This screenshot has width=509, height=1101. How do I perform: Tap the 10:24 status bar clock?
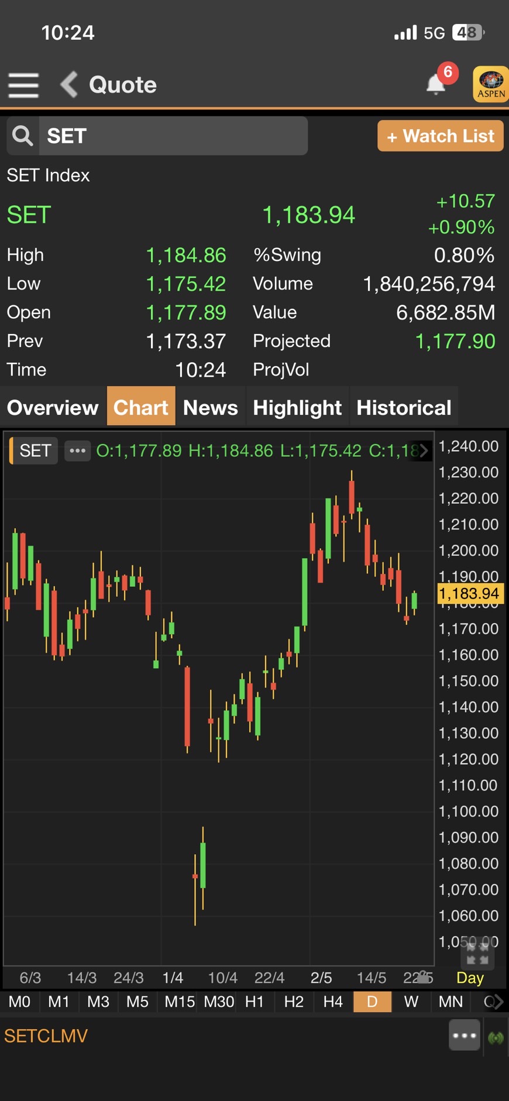[x=68, y=32]
